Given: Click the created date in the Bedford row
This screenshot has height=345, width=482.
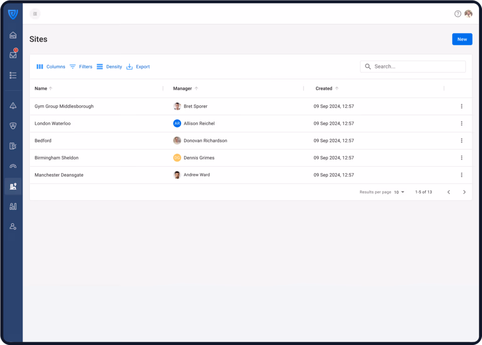Looking at the screenshot, I should point(334,141).
